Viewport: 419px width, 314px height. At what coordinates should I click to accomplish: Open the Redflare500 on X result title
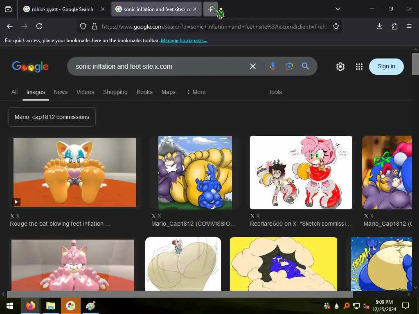[x=301, y=224]
